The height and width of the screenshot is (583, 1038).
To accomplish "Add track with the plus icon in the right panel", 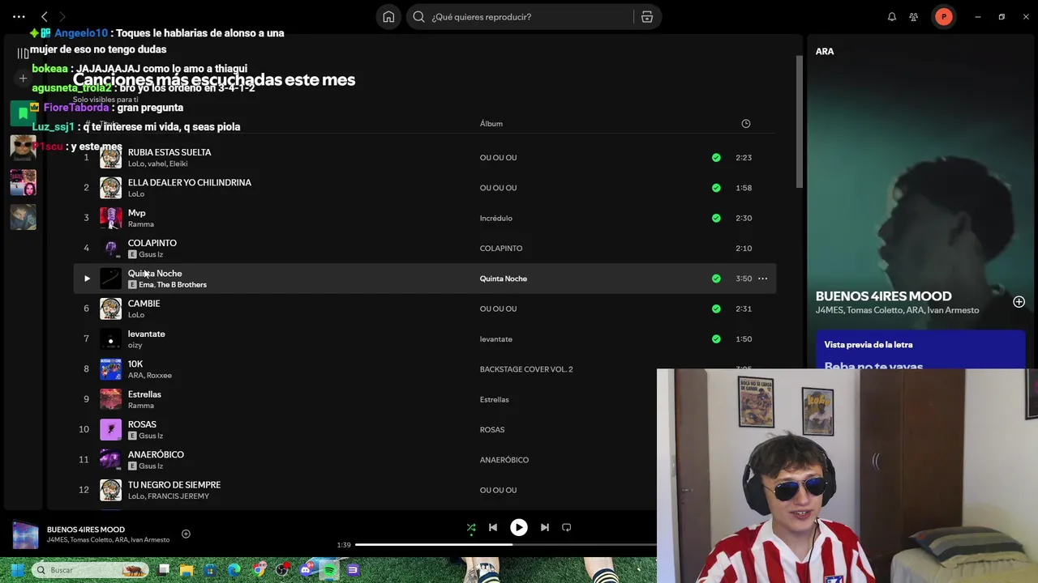I will click(x=1019, y=302).
